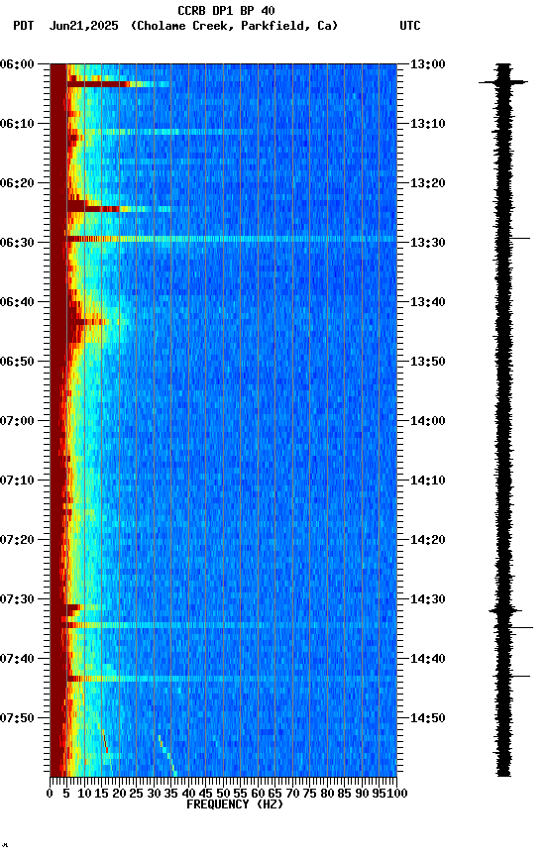The height and width of the screenshot is (856, 547).
Task: Click the '06:20' PDT time label
Action: pyautogui.click(x=17, y=183)
